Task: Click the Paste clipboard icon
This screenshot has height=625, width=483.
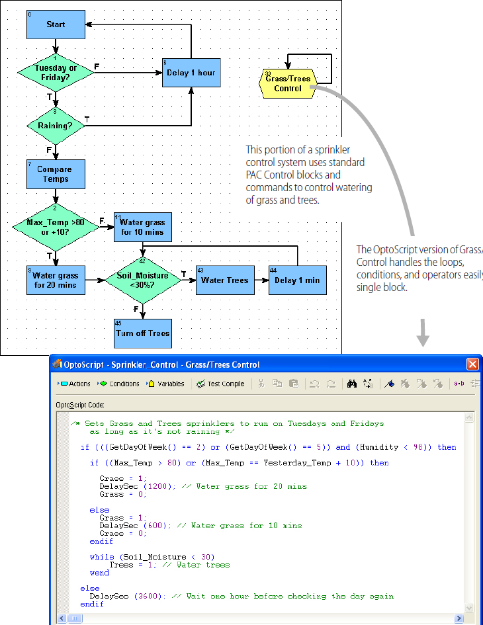Action: (293, 384)
